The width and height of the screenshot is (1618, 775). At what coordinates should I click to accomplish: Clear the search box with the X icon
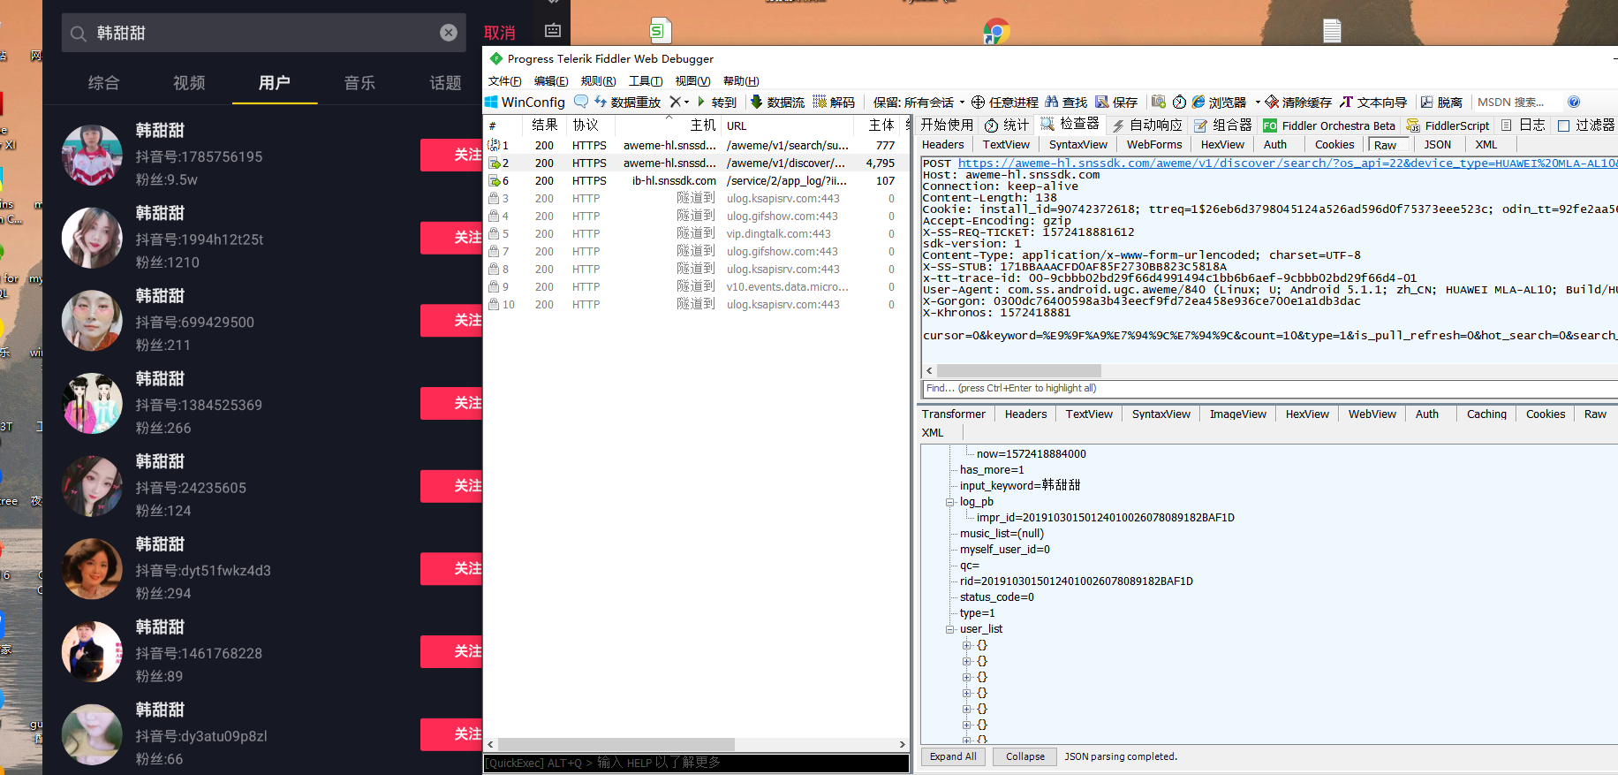coord(449,33)
